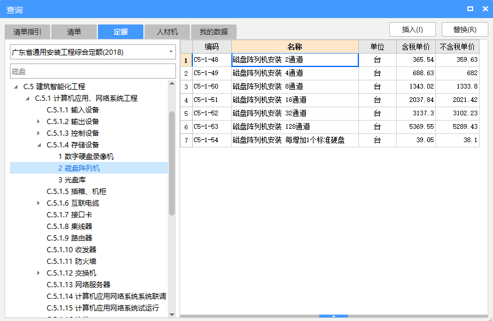
Task: Select row 磁盘阵列机安装 8通道
Action: point(295,86)
